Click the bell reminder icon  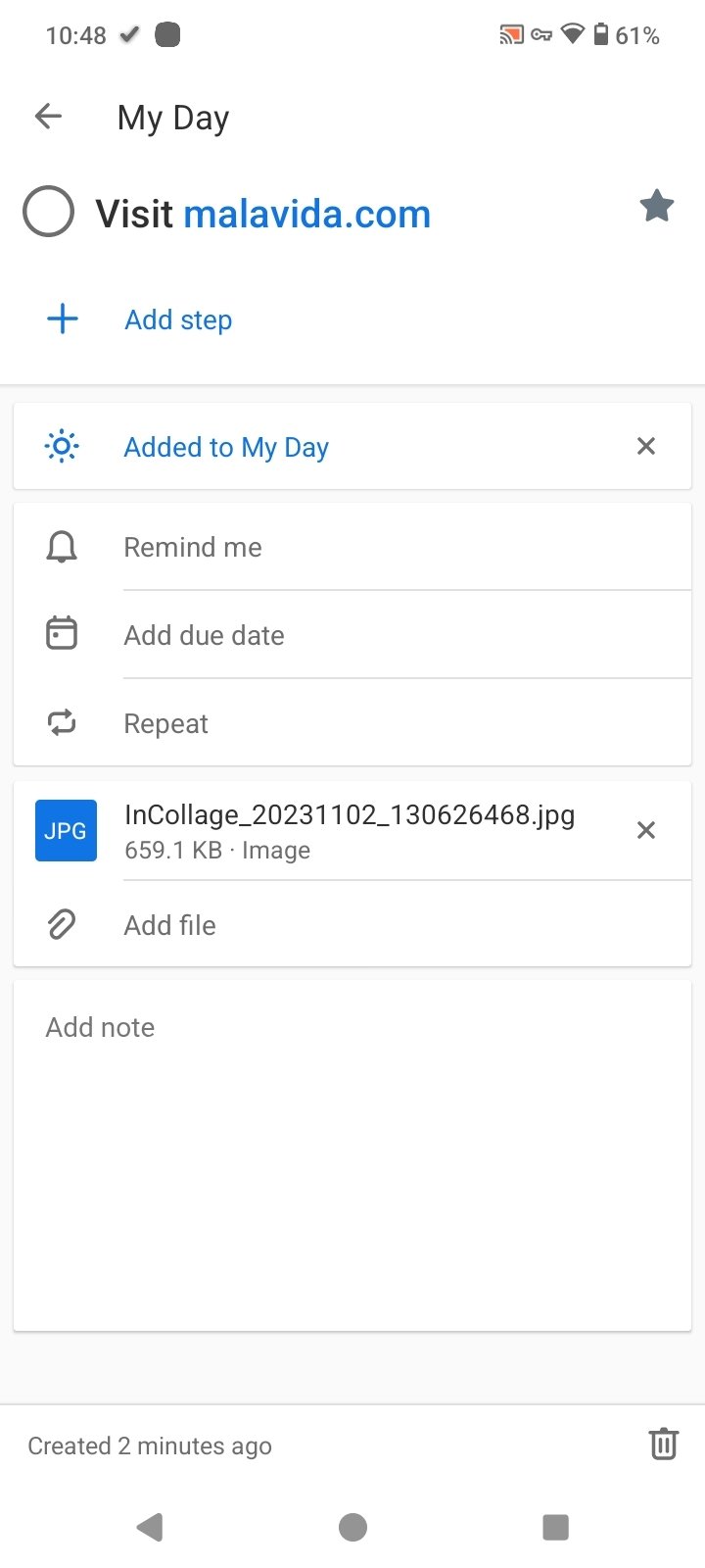click(62, 547)
